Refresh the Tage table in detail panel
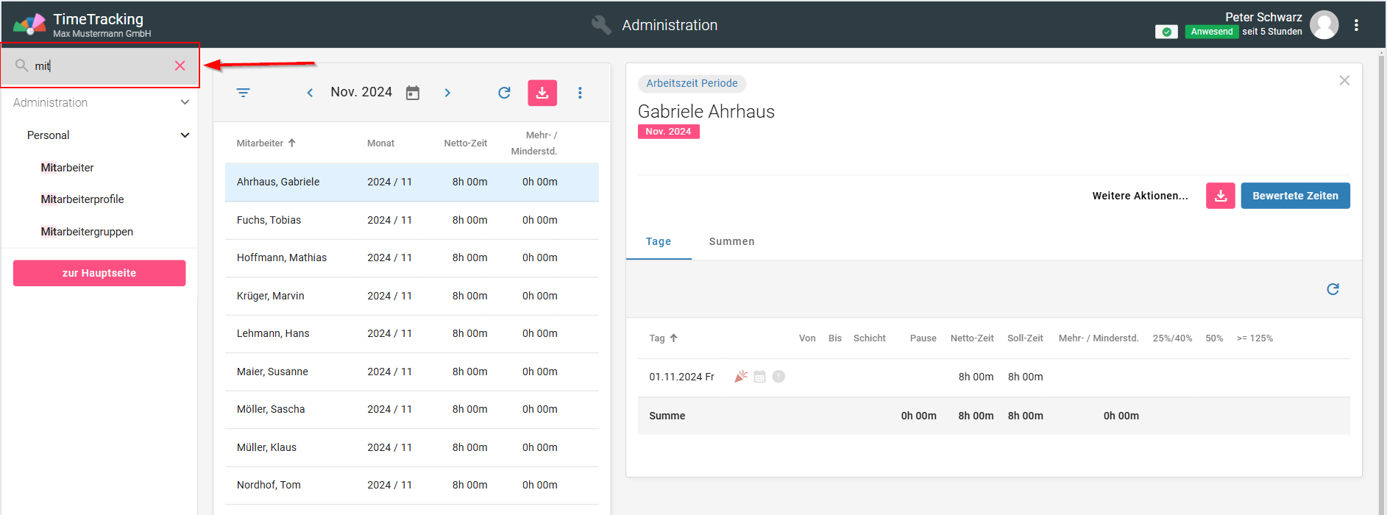This screenshot has width=1387, height=515. coord(1333,289)
